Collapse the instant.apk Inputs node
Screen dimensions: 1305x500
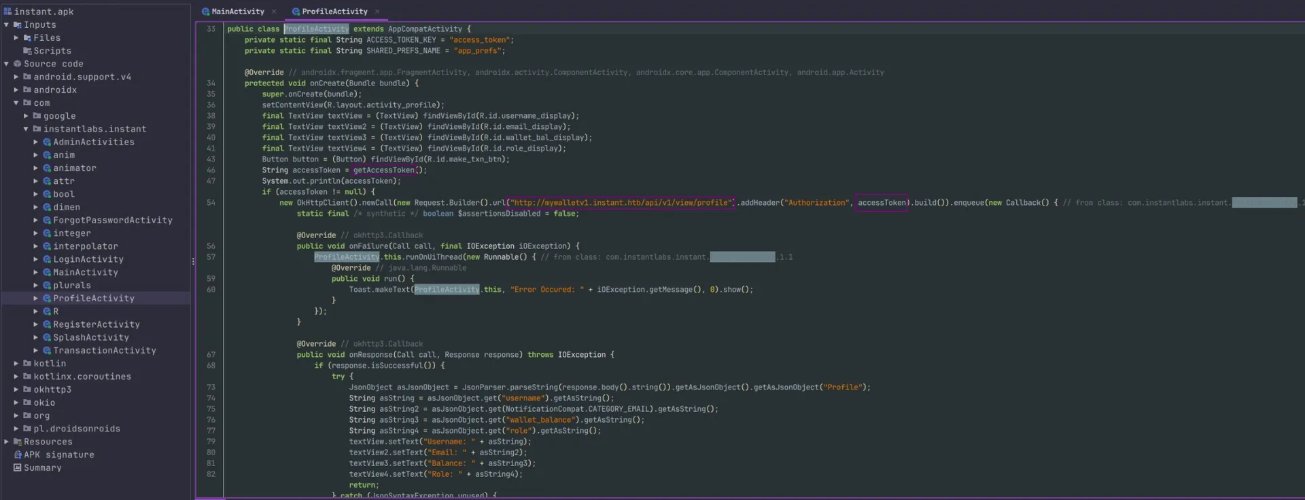pos(7,24)
